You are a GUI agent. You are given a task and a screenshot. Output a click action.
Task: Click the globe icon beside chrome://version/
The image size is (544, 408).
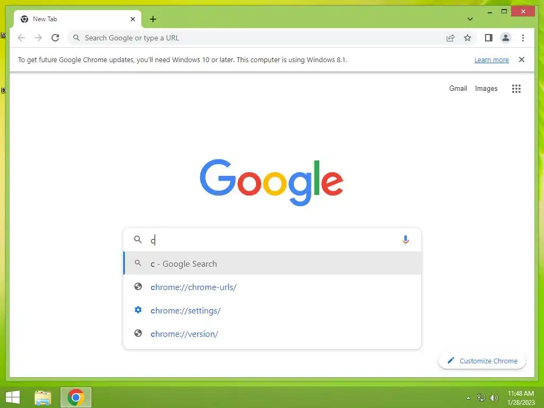[138, 334]
